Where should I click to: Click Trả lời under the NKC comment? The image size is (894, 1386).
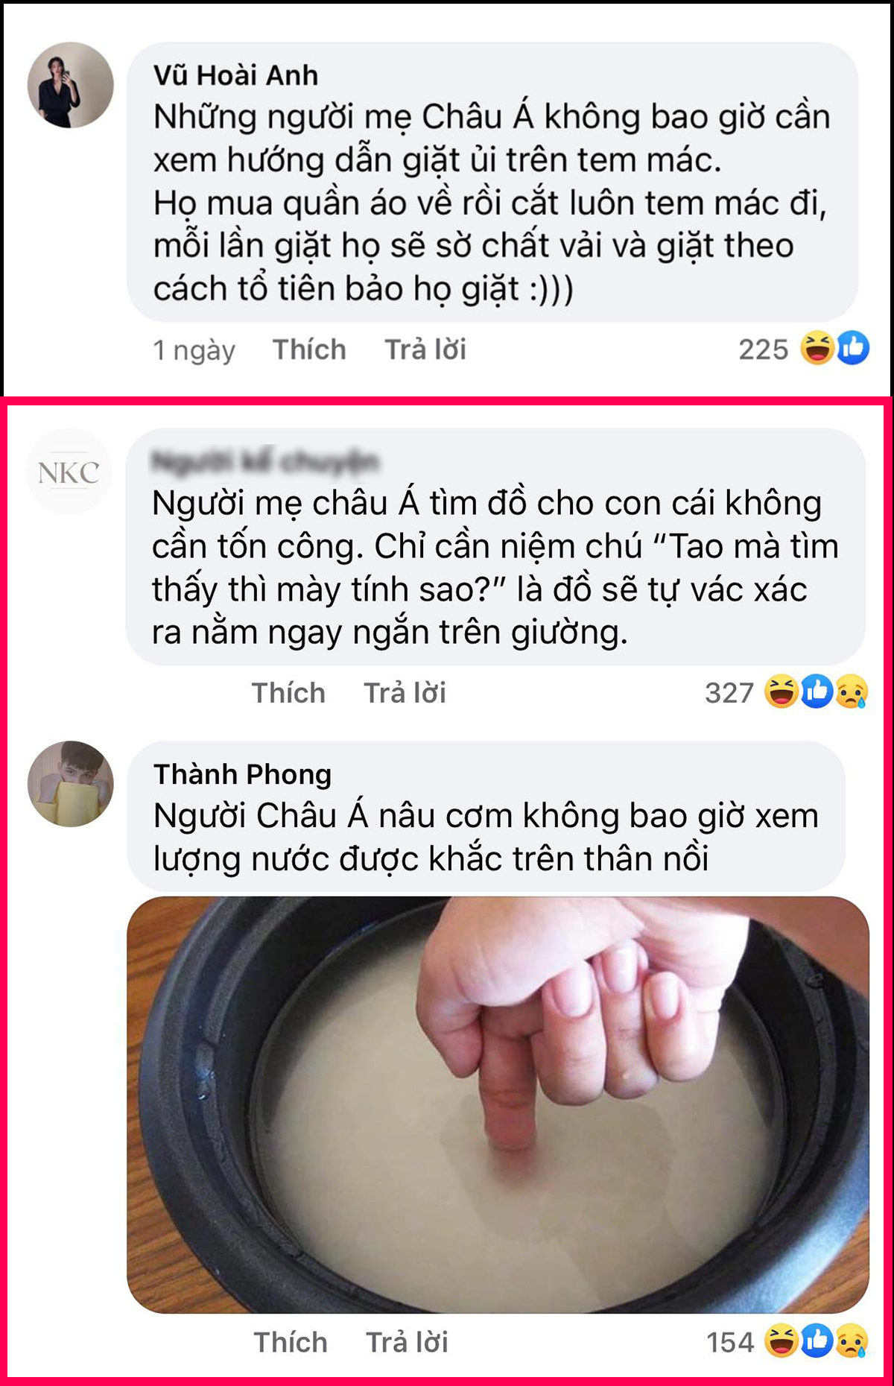pyautogui.click(x=405, y=693)
